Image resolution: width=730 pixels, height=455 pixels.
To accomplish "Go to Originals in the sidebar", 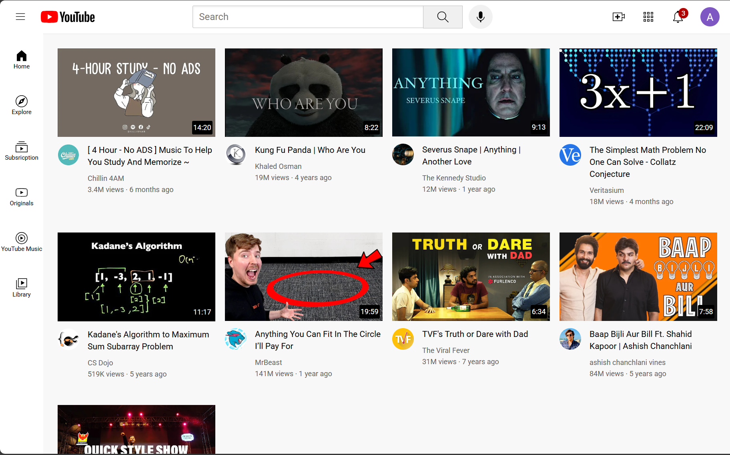I will [x=21, y=196].
